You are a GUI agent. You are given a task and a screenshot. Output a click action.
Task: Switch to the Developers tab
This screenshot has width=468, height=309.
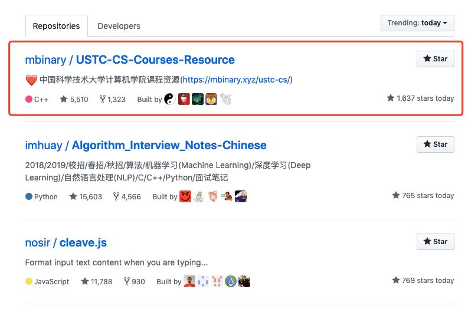click(x=119, y=26)
